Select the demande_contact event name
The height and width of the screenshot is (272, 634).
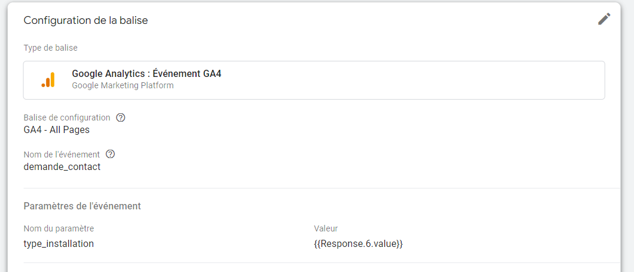pos(62,166)
